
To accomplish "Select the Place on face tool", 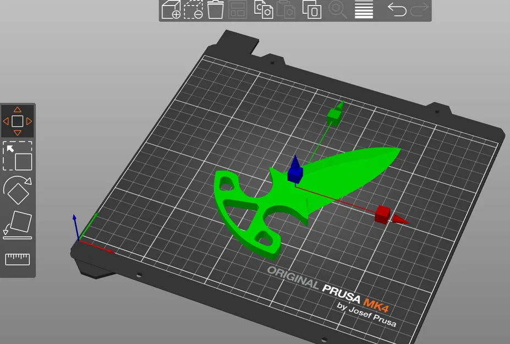I will coord(18,225).
